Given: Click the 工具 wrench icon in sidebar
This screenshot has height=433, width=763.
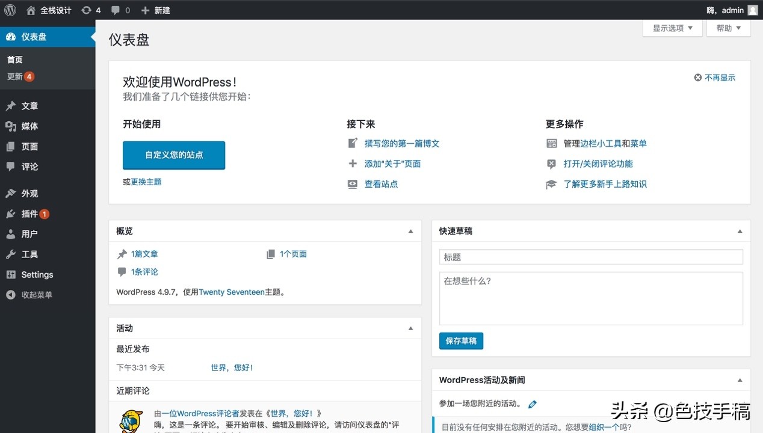Looking at the screenshot, I should tap(10, 254).
